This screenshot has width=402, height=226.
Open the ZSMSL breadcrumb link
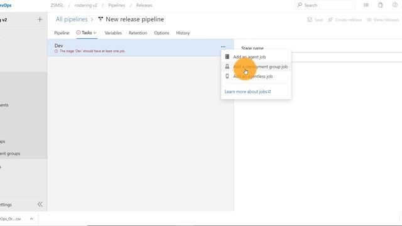pos(57,5)
